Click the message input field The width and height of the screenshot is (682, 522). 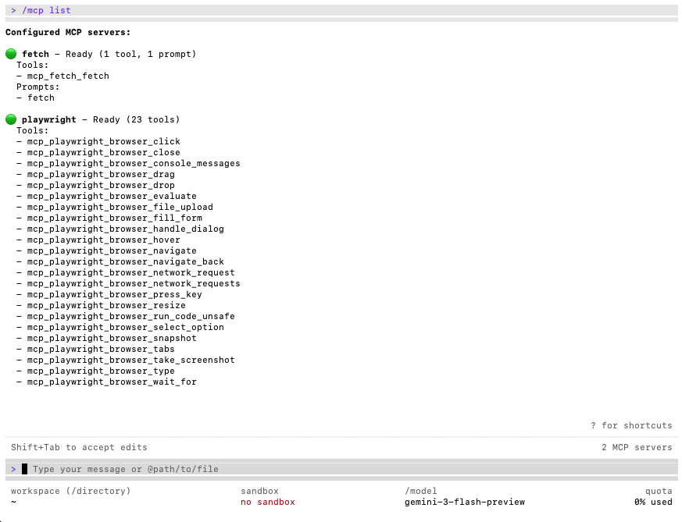pyautogui.click(x=341, y=469)
